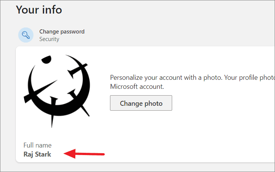The width and height of the screenshot is (275, 172).
Task: Click the word photo on the Change photo button
Action: coord(153,104)
